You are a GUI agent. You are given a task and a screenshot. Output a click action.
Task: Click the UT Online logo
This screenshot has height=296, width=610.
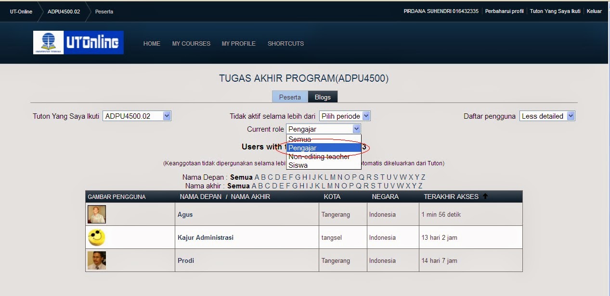click(x=78, y=43)
